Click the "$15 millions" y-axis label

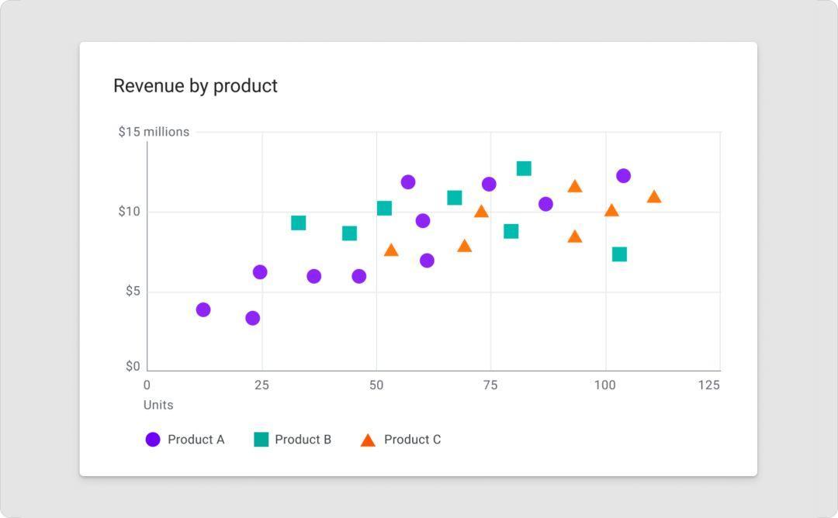click(x=154, y=132)
